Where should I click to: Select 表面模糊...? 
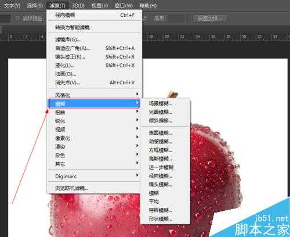tap(165, 133)
